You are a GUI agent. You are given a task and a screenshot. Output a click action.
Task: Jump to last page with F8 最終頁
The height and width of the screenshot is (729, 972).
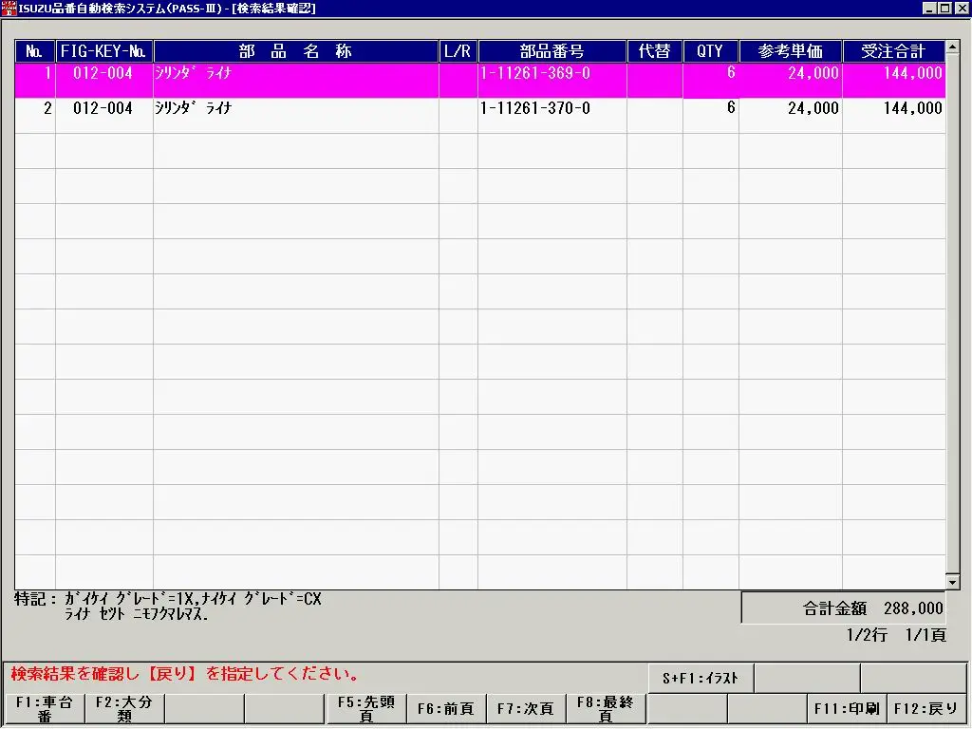606,708
